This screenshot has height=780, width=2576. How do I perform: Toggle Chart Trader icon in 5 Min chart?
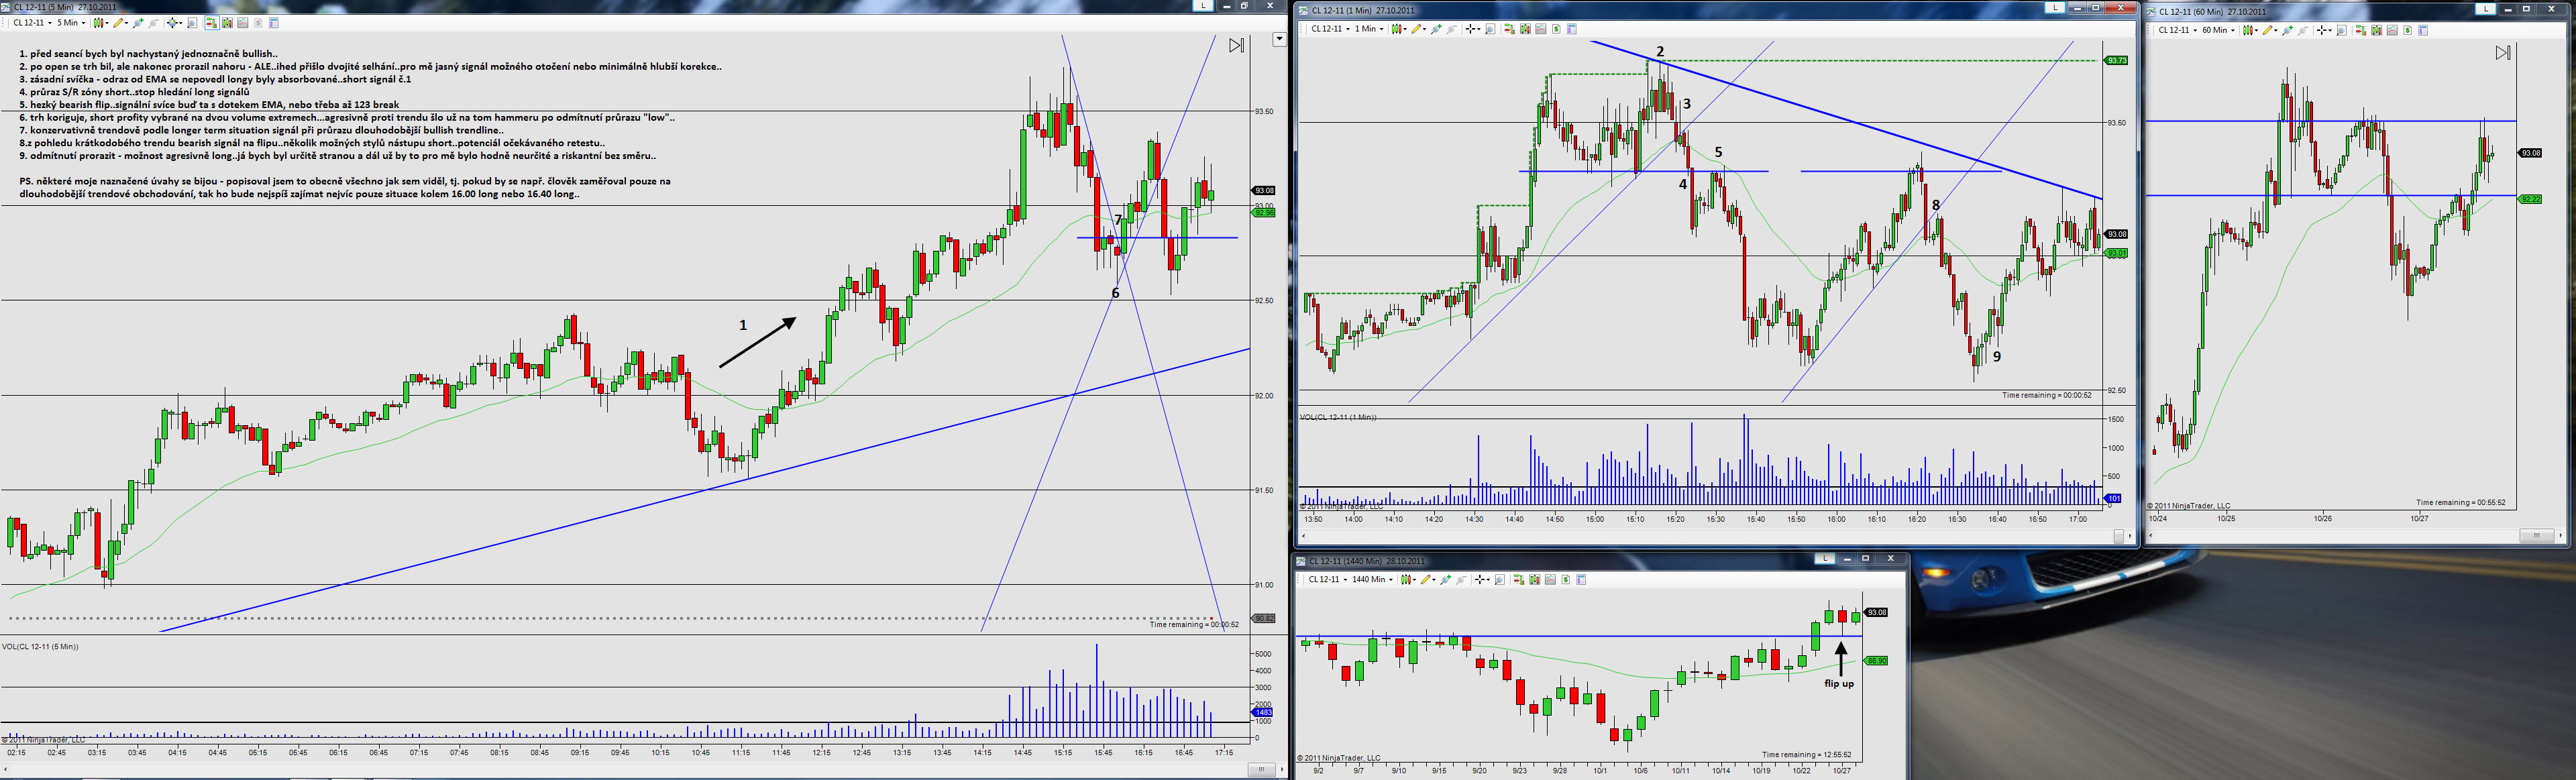(212, 23)
